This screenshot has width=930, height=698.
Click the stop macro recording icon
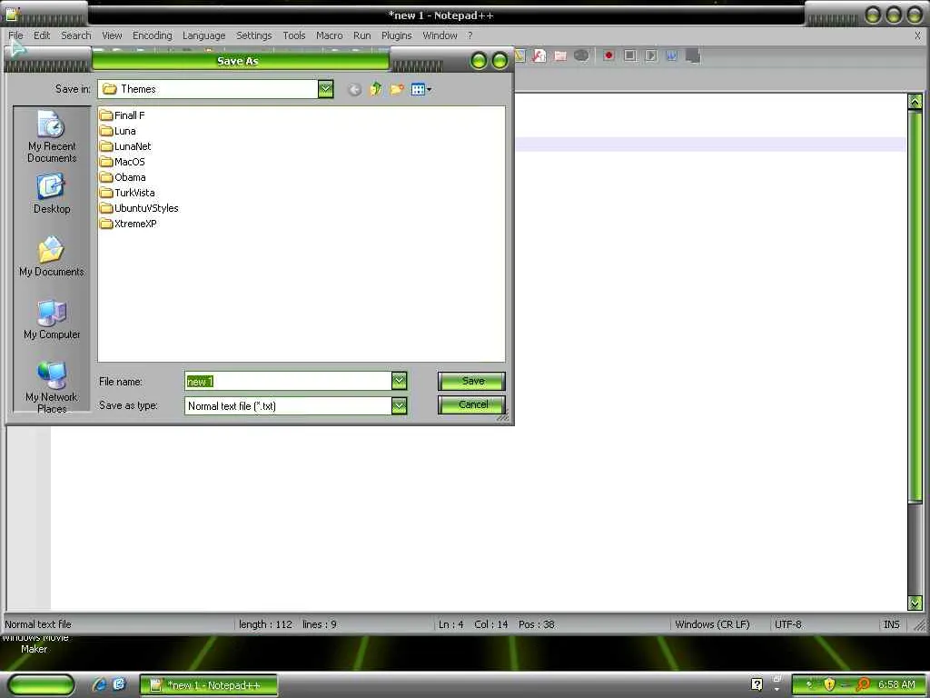pyautogui.click(x=630, y=55)
